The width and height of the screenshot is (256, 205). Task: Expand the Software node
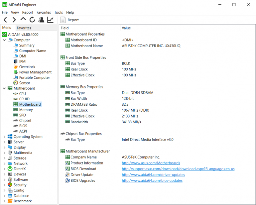(4, 180)
